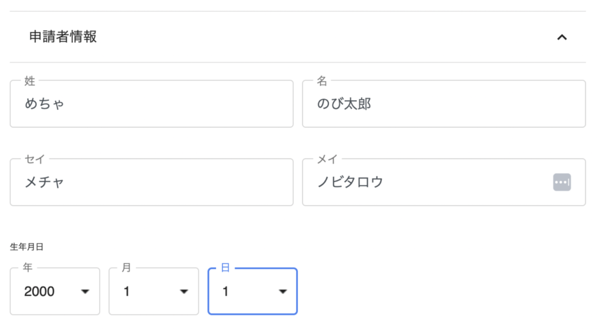Click the 申請者情報 section header text
This screenshot has height=331, width=608.
click(x=63, y=37)
